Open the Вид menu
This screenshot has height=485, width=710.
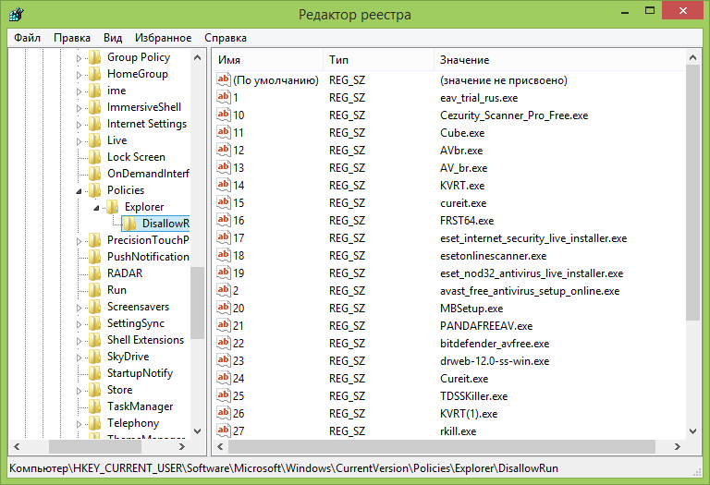coord(113,38)
